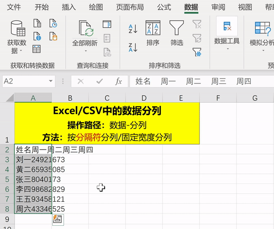This screenshot has height=229, width=274.
Task: Switch to the 审阅 (Review) tab
Action: (x=218, y=7)
